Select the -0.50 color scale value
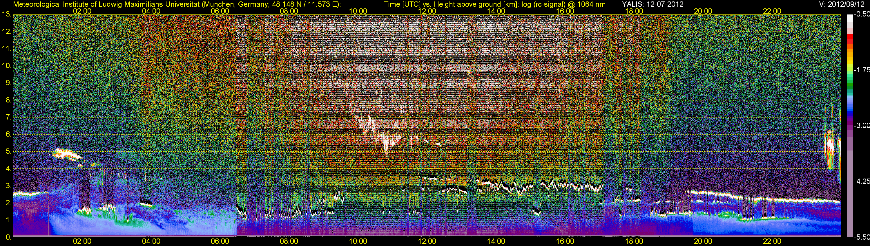Screen dimensions: 870x246 (862, 14)
